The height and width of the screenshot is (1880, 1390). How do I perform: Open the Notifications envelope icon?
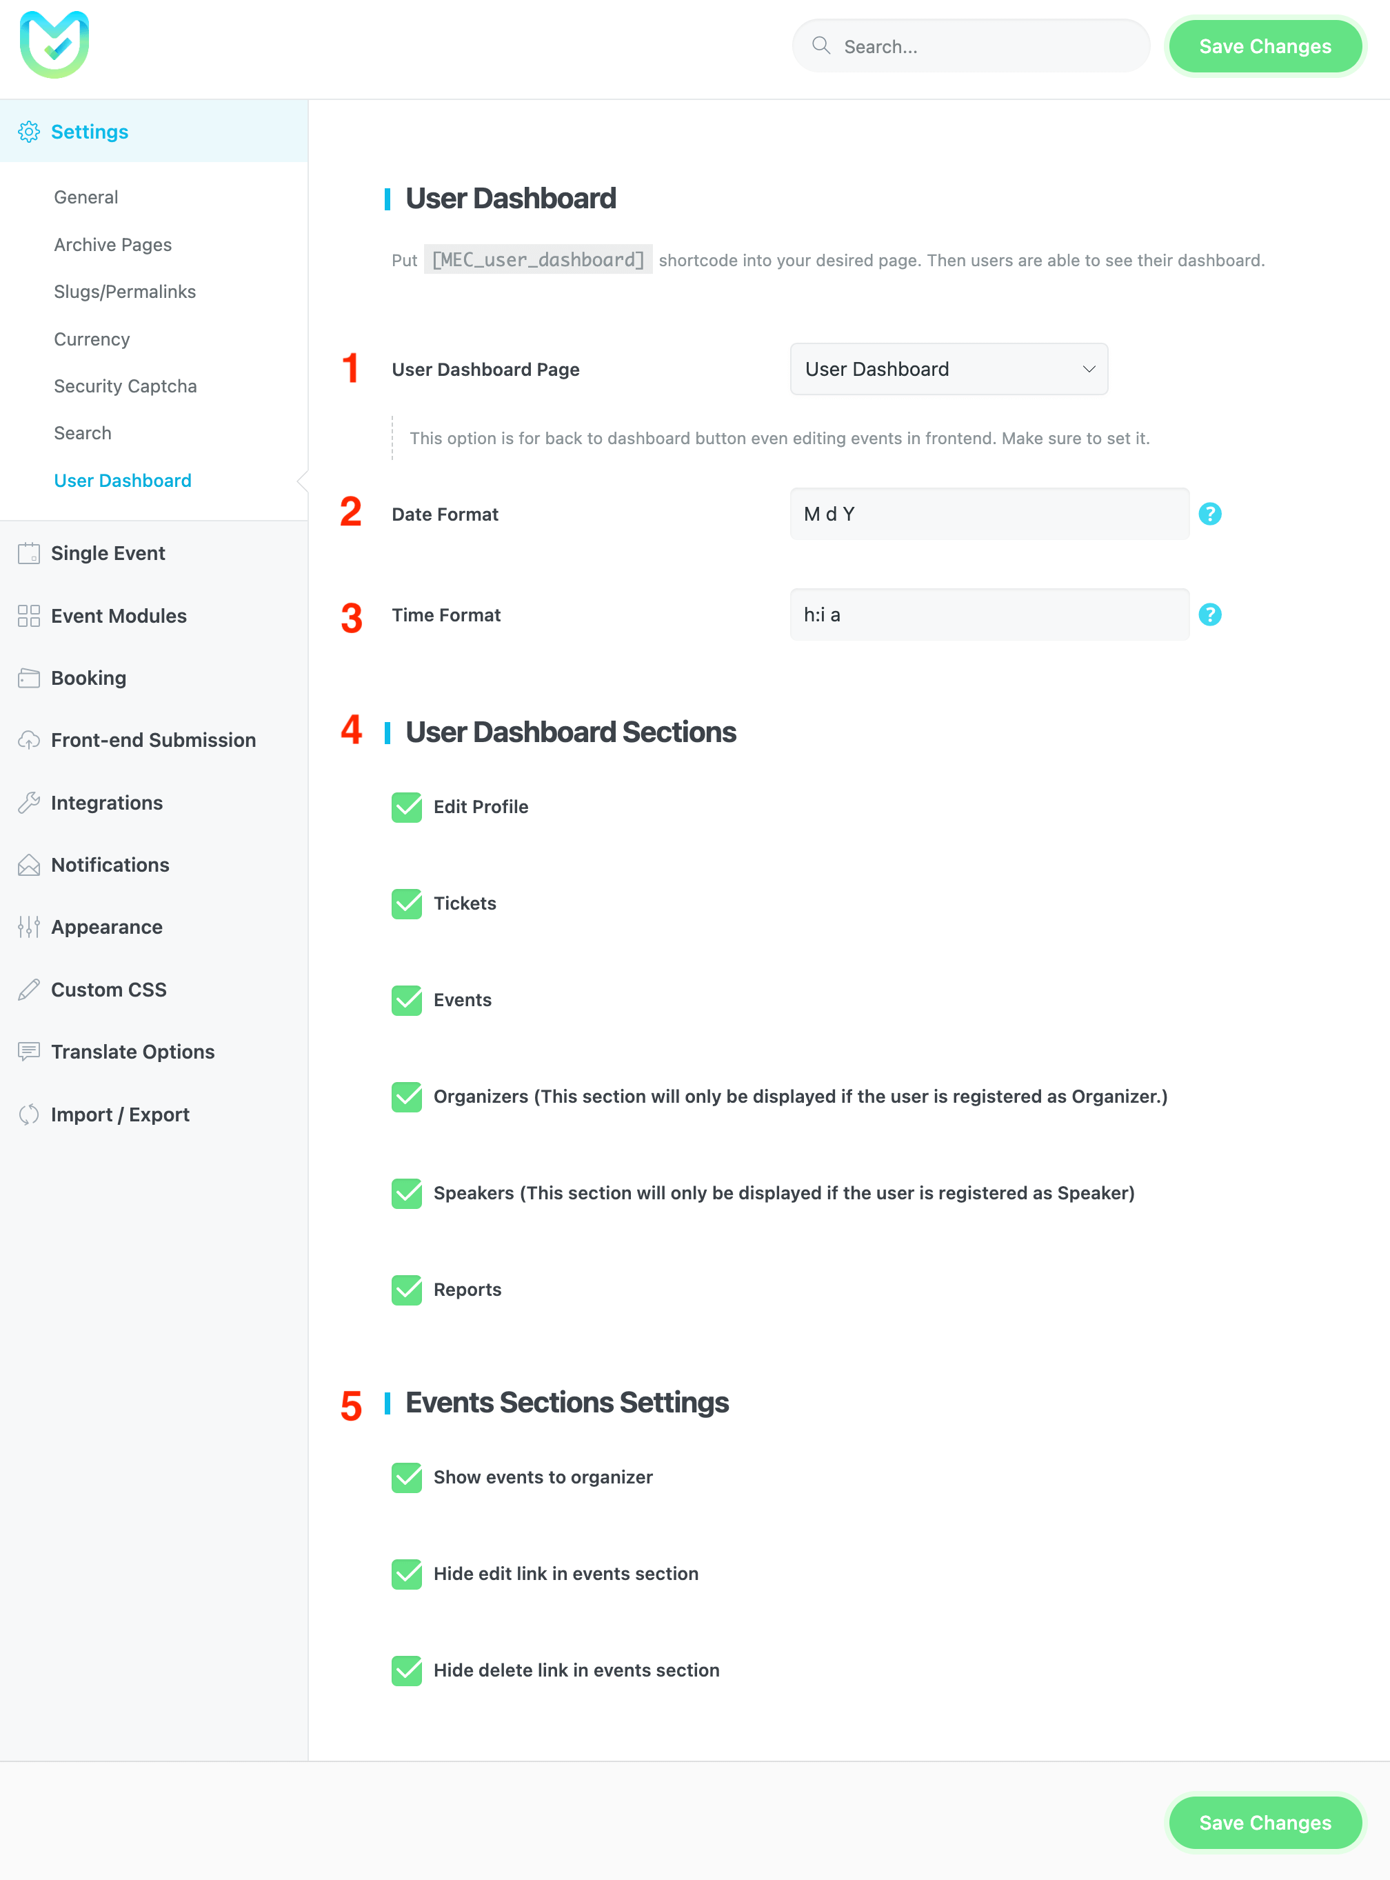28,864
